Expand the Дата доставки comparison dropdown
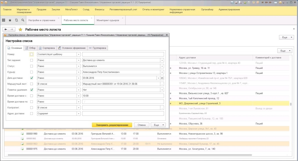Screen dimensions: 298x161 [79, 78]
